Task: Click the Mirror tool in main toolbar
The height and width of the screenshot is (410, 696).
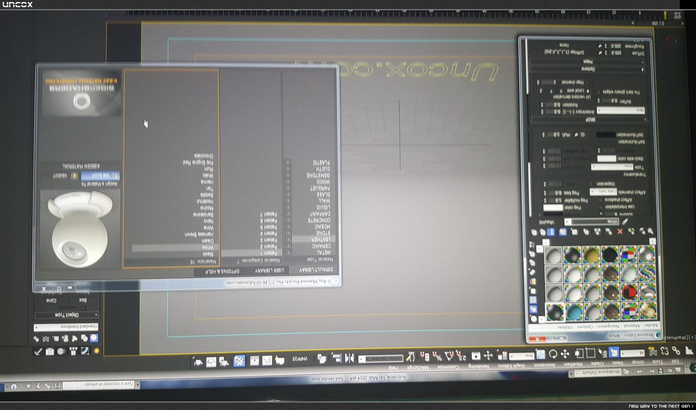Action: 349,358
